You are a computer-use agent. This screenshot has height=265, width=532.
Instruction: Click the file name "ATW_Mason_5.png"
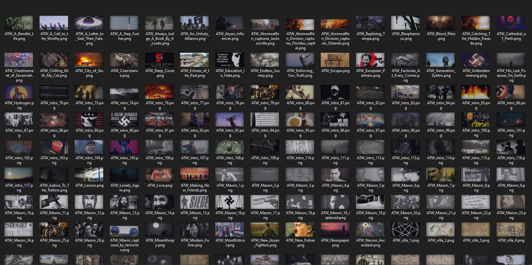[370, 188]
